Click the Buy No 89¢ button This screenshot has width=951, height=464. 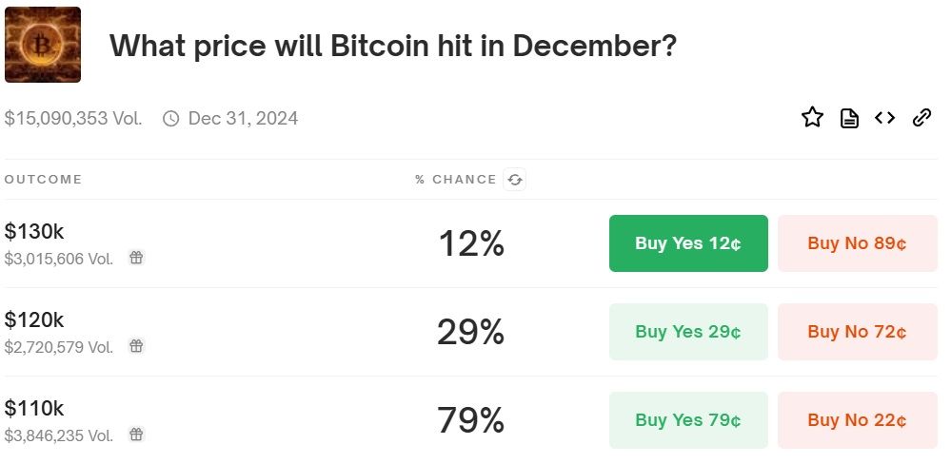[857, 243]
